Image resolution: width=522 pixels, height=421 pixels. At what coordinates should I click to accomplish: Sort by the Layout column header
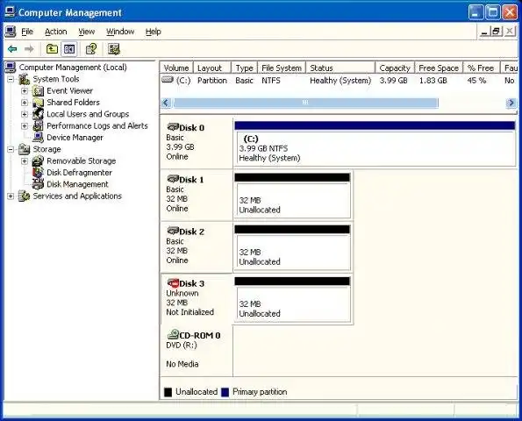[212, 68]
